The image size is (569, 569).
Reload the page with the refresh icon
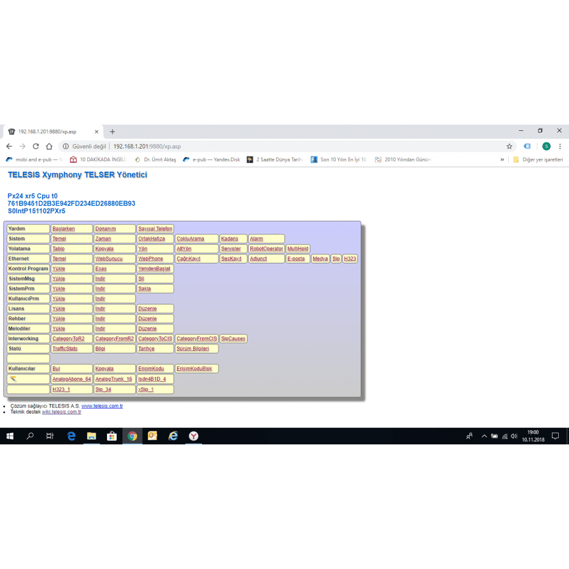coord(36,146)
